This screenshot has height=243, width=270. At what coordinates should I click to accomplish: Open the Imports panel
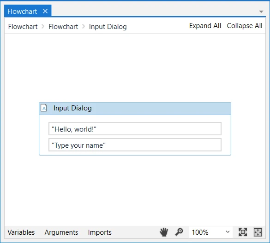(x=100, y=232)
